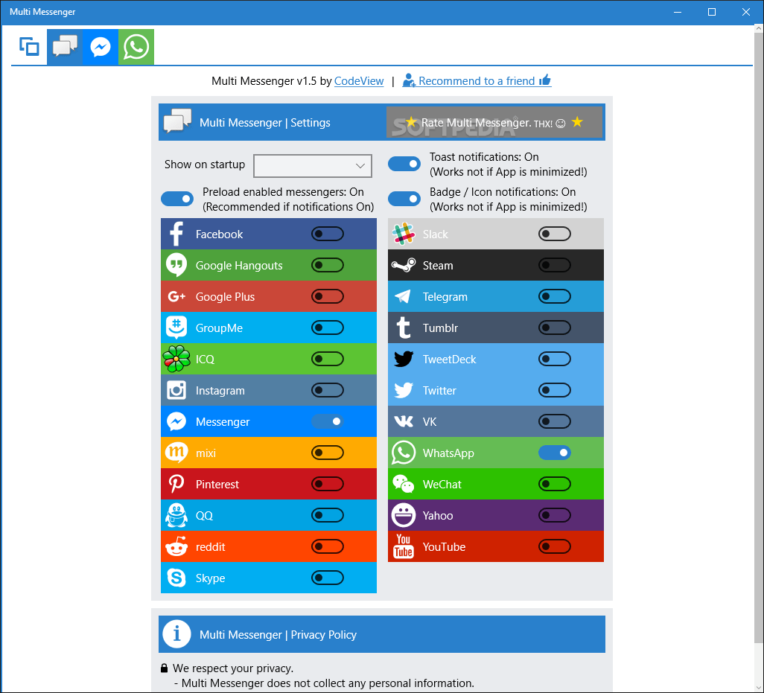Enable the Yahoo toggle
Image resolution: width=764 pixels, height=693 pixels.
coord(555,515)
